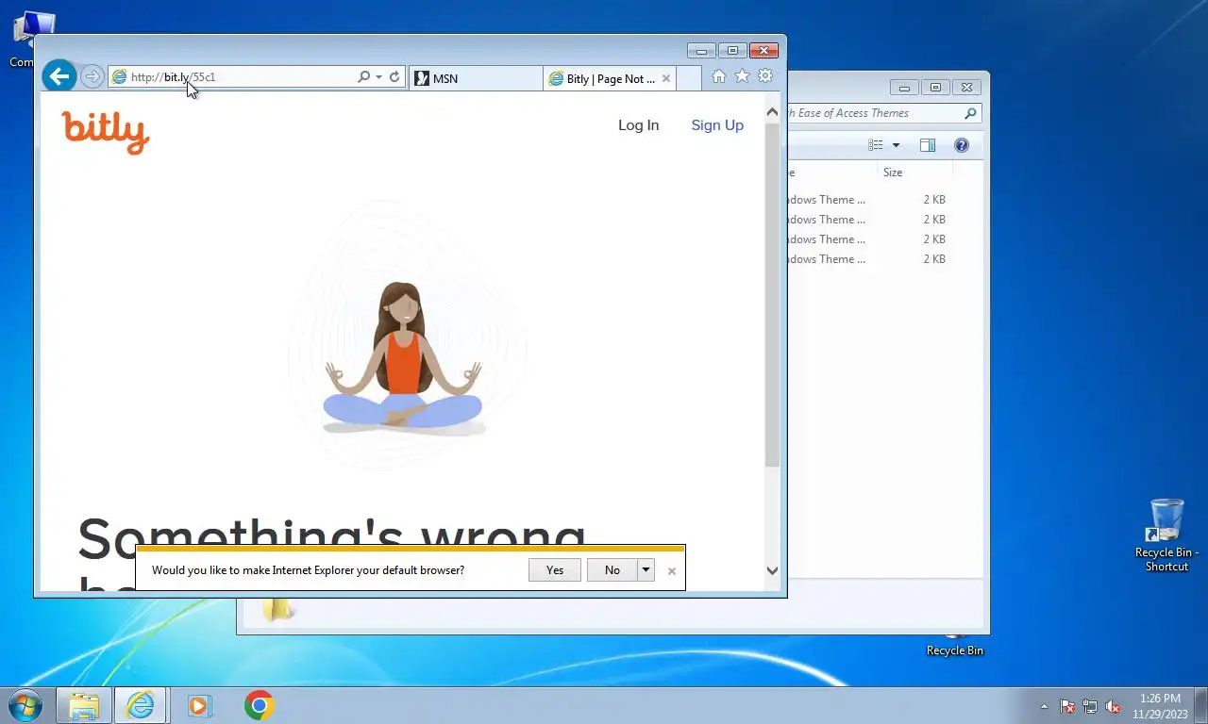Click the Explorer search magnifier icon
The width and height of the screenshot is (1208, 724).
tap(970, 113)
